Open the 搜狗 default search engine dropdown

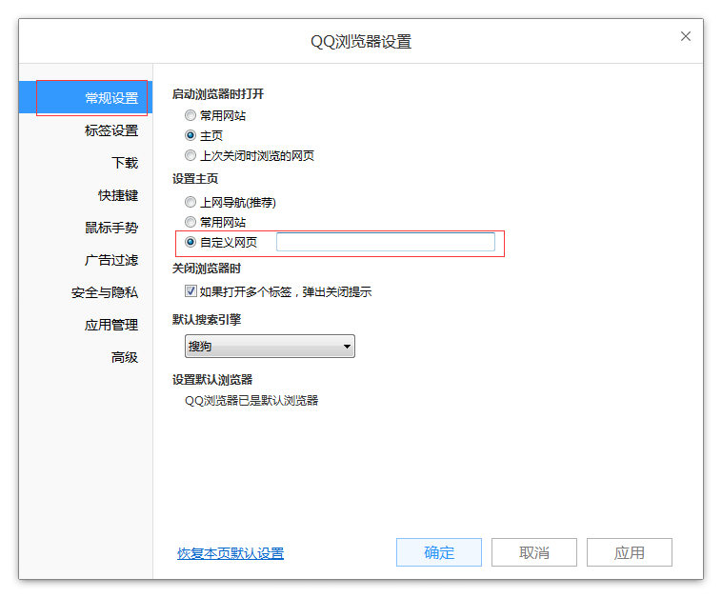[x=270, y=347]
